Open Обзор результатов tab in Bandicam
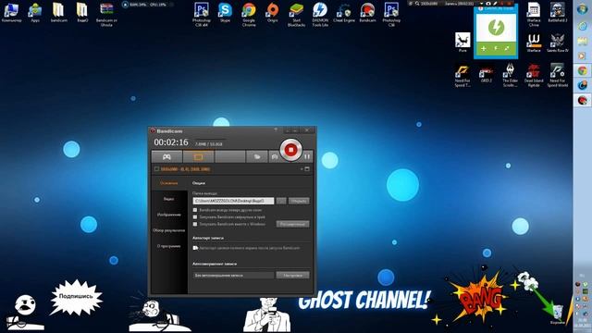The height and width of the screenshot is (333, 592). pos(168,230)
